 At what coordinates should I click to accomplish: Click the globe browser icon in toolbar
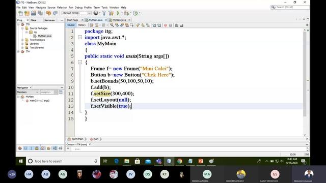[x=96, y=13]
